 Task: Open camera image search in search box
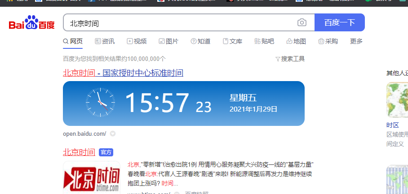point(302,22)
